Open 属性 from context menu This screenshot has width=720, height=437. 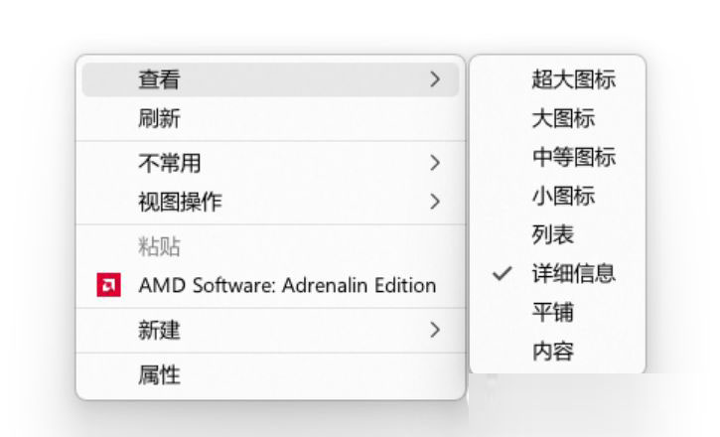click(270, 375)
